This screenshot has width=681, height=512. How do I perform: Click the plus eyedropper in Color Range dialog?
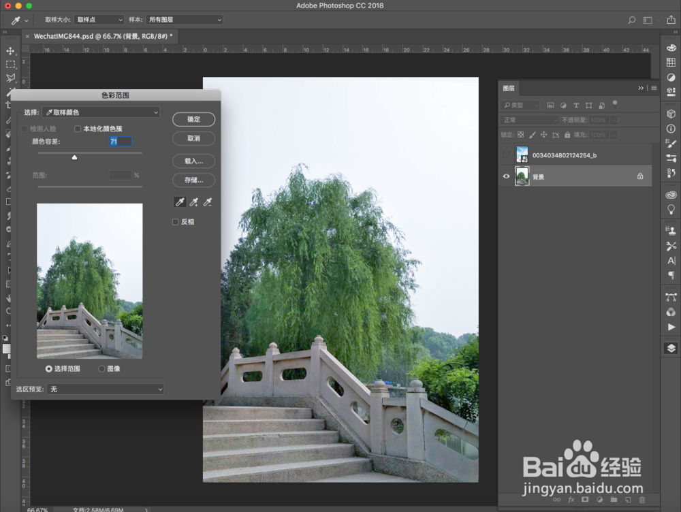(x=193, y=202)
